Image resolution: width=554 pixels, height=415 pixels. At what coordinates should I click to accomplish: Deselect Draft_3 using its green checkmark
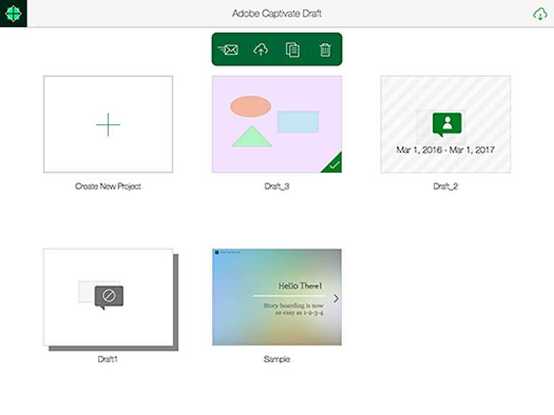333,165
